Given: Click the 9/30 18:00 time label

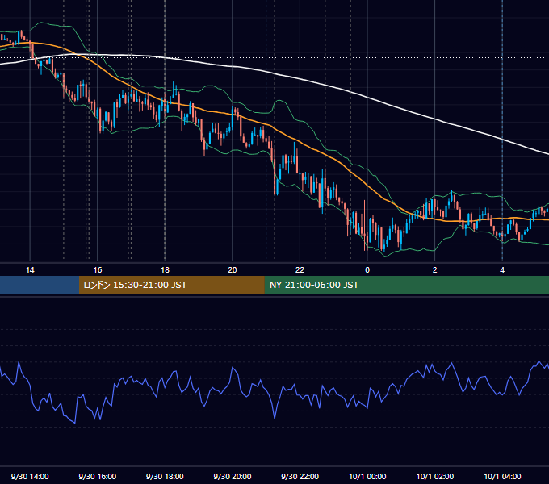Looking at the screenshot, I should (x=165, y=476).
